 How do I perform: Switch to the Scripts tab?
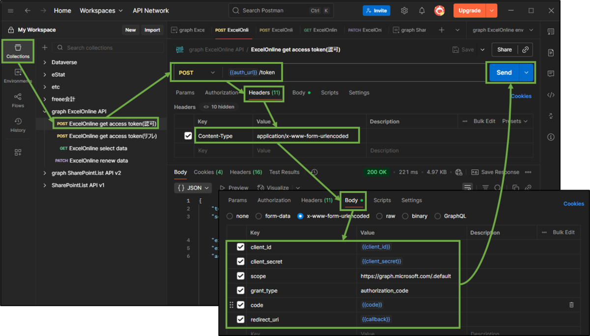[x=329, y=92]
